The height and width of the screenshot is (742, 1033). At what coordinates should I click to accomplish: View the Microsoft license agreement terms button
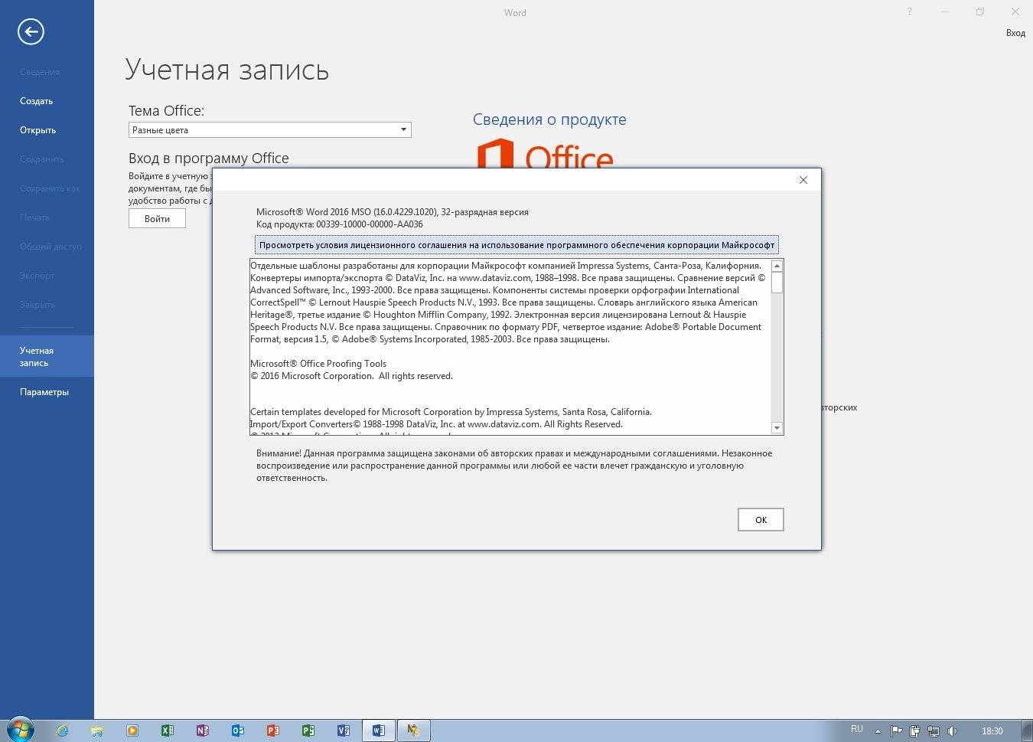516,245
